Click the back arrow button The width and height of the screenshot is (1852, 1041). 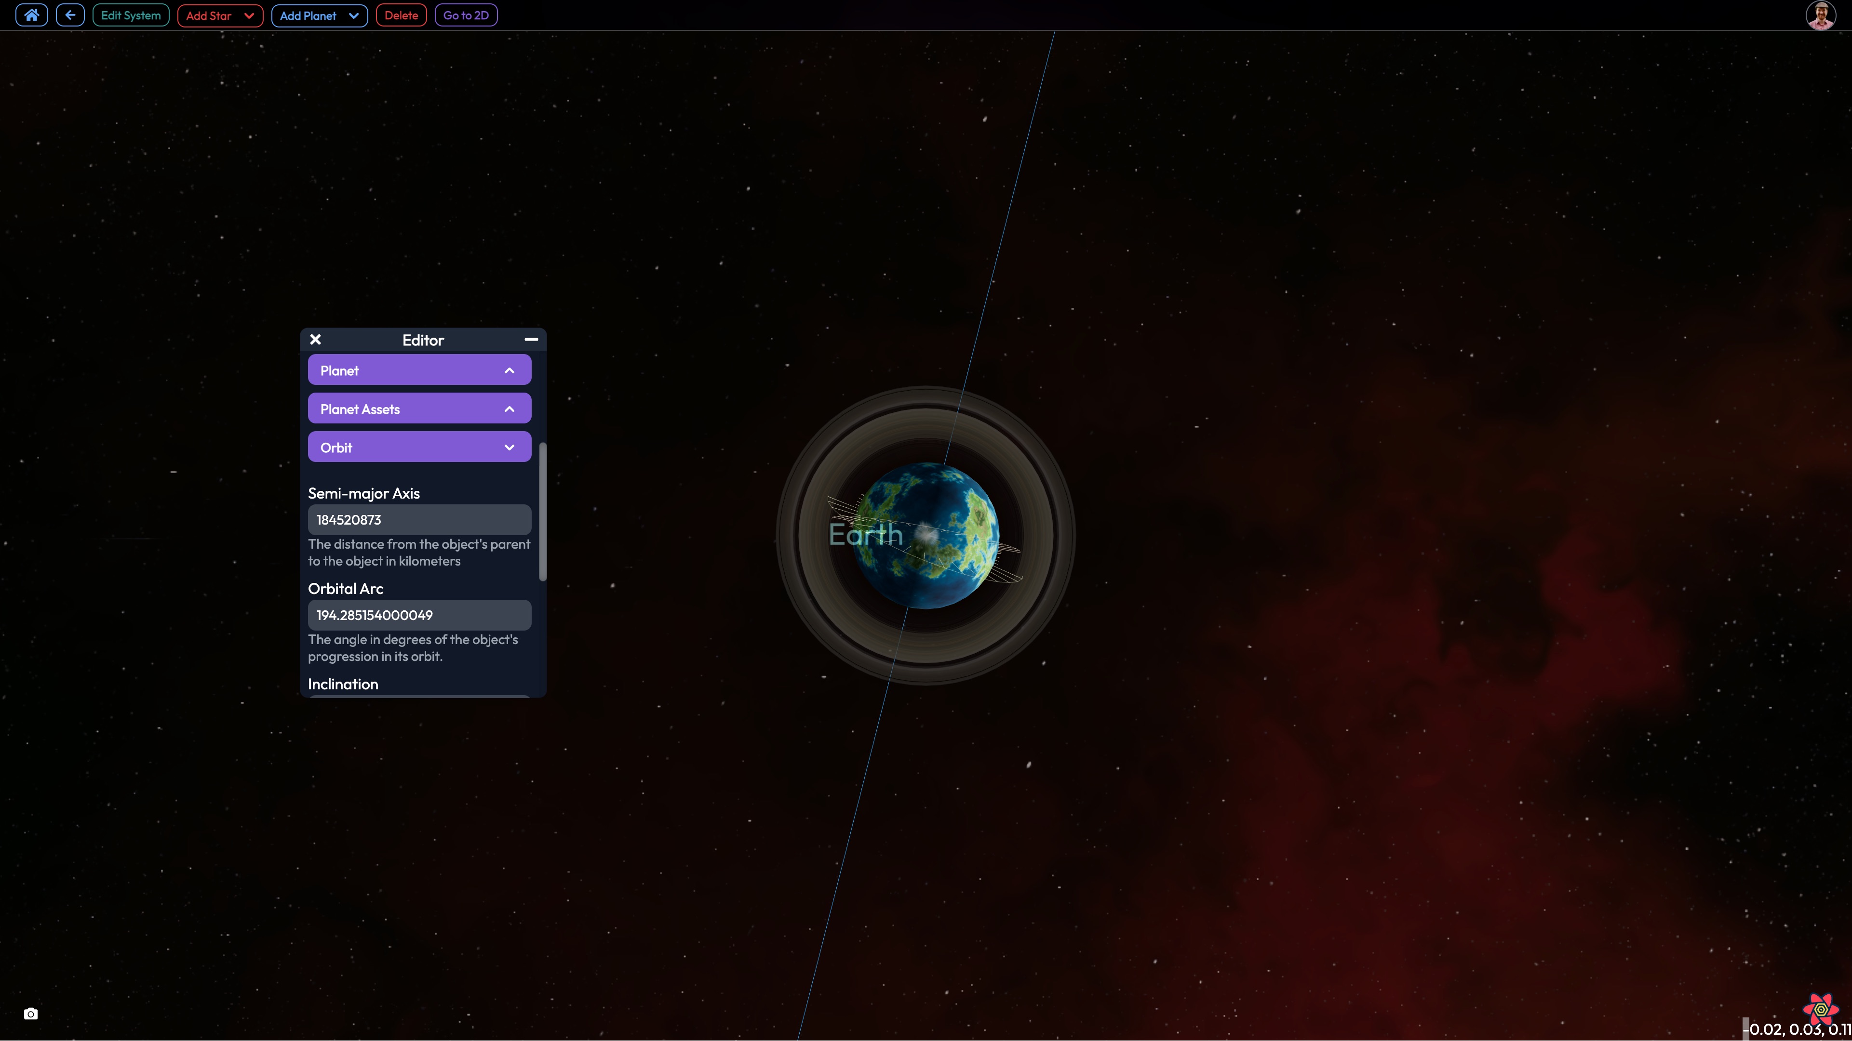[70, 15]
